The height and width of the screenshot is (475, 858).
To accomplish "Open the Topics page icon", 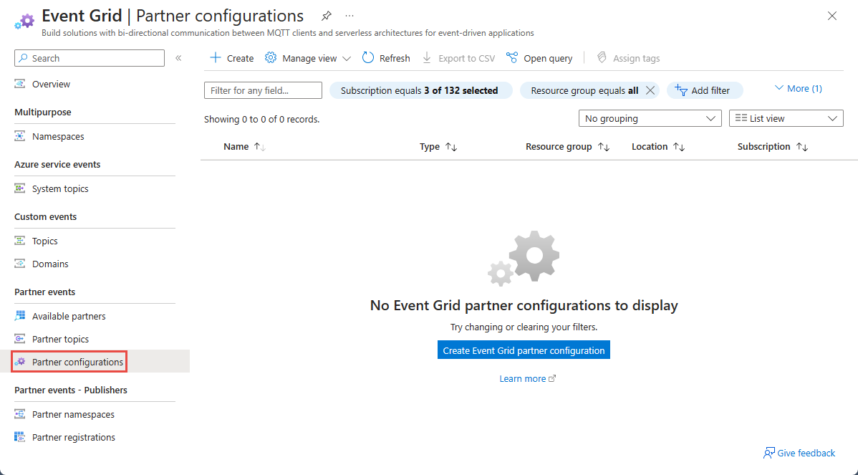I will tap(19, 241).
